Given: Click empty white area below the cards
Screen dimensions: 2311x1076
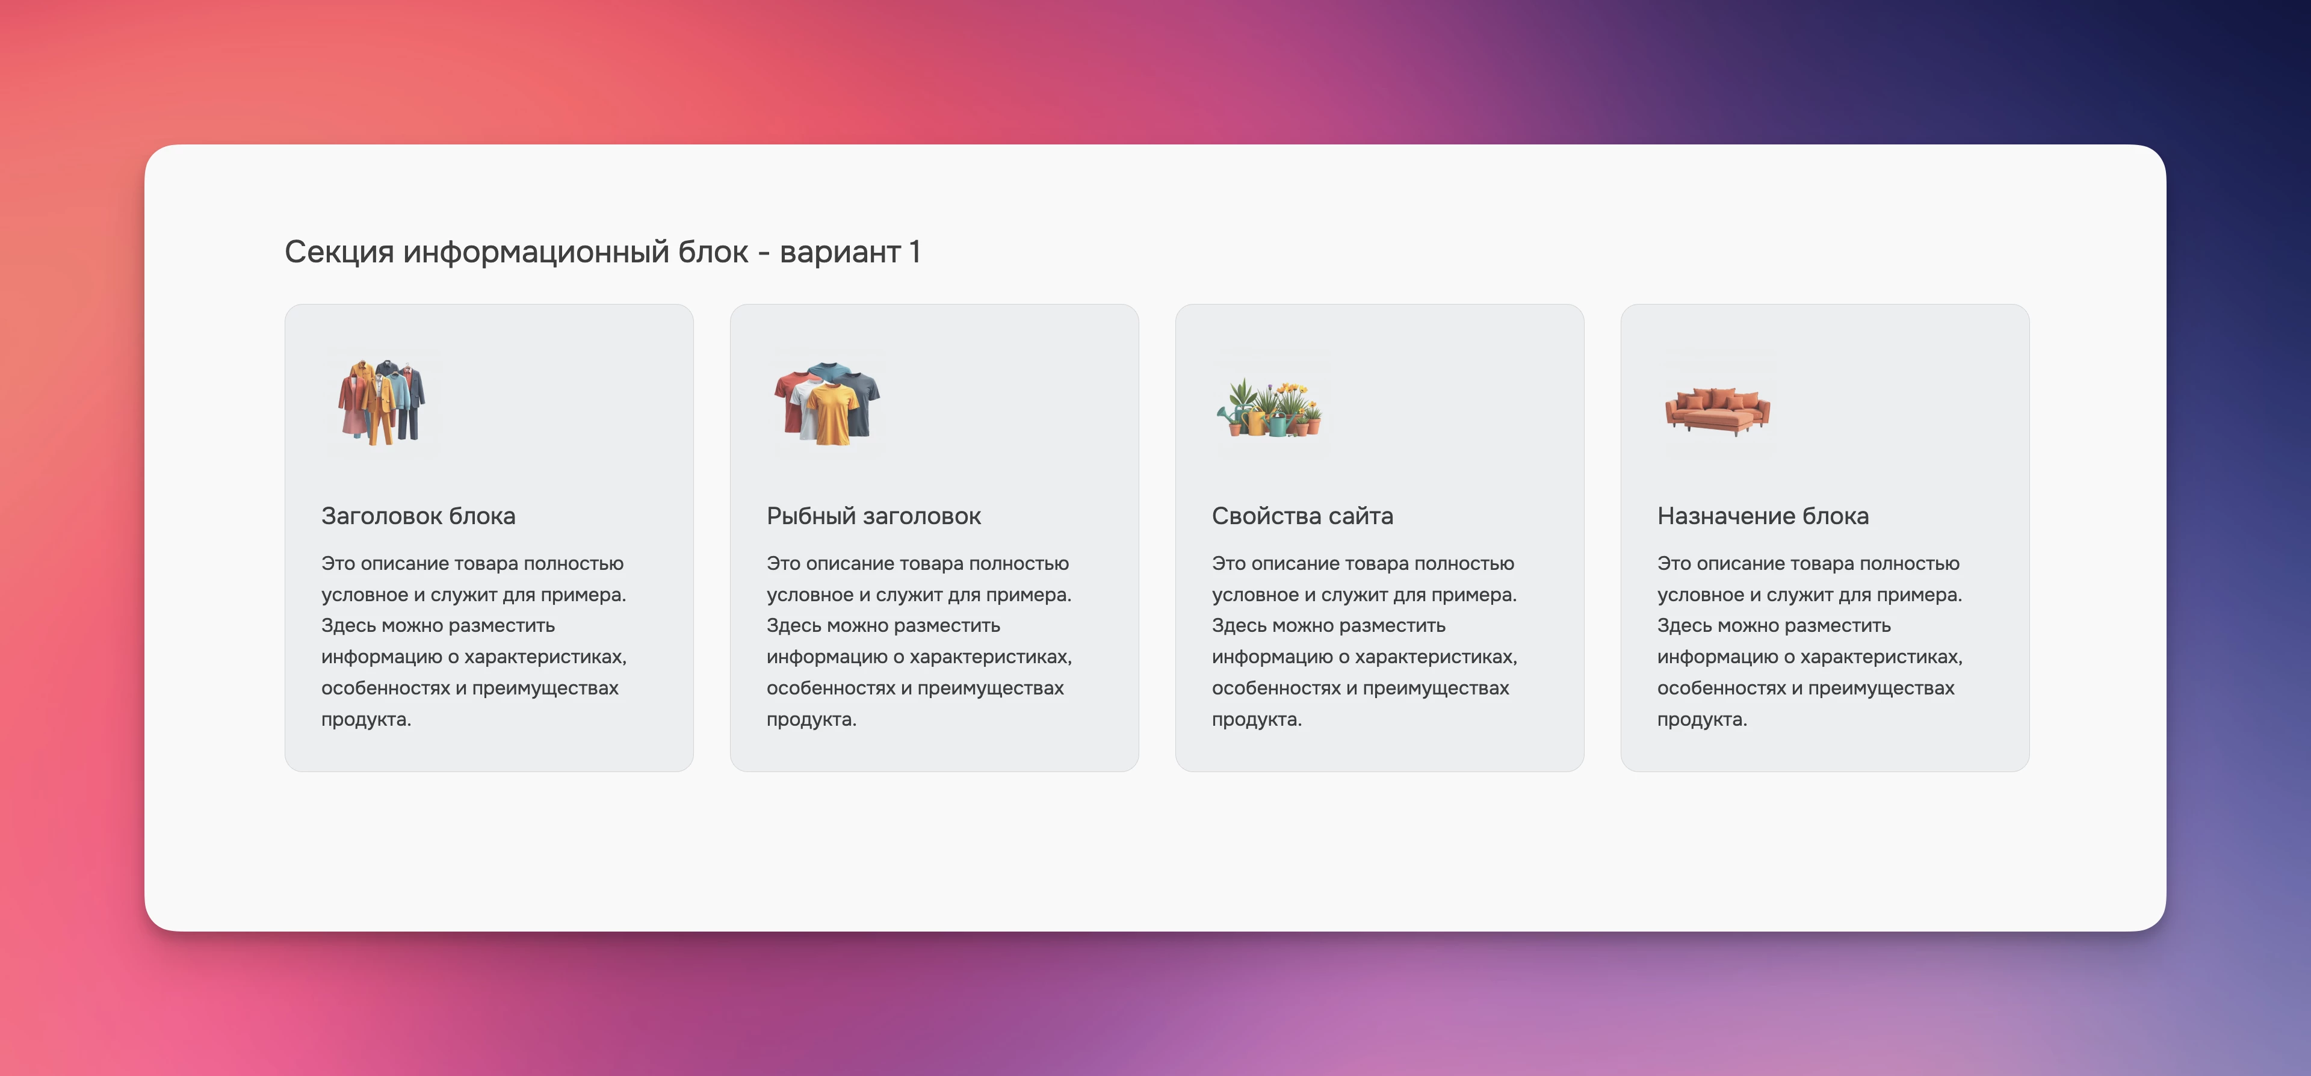Looking at the screenshot, I should click(x=1155, y=853).
